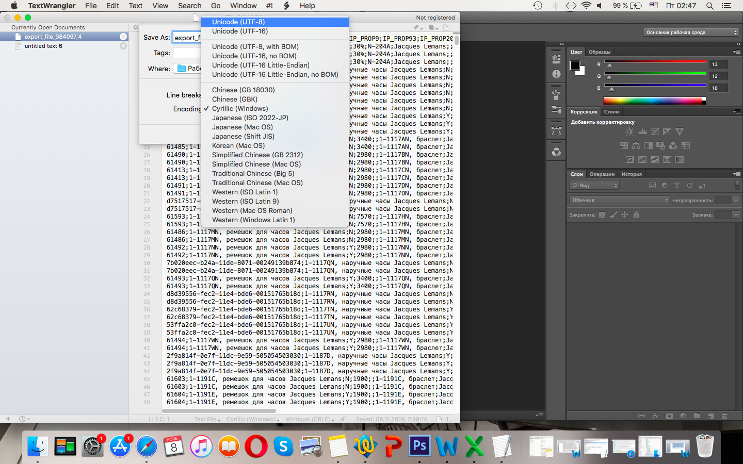The image size is (743, 464).
Task: Click the foreground color swatch
Action: 574,65
